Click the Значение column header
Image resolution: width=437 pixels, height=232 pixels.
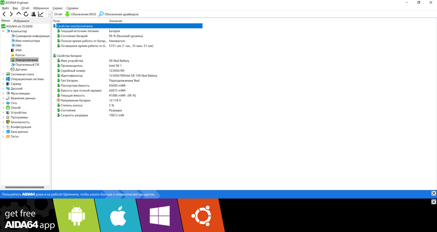coord(155,21)
